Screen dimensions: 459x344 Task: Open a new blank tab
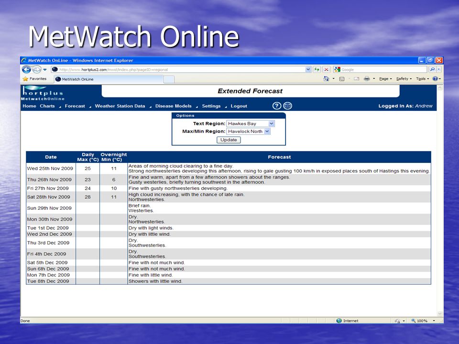coord(169,79)
